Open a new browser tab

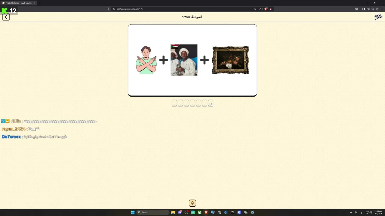(x=40, y=3)
